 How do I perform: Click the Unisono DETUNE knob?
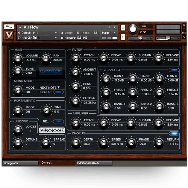coord(18,143)
